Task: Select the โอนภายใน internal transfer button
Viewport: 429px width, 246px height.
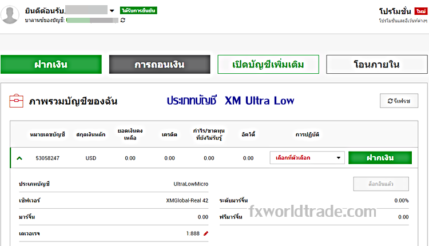Action: (x=376, y=65)
